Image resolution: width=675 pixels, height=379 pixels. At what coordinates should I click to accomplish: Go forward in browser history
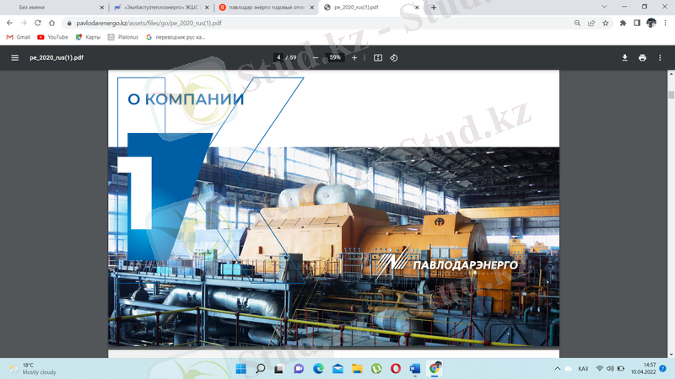point(24,23)
